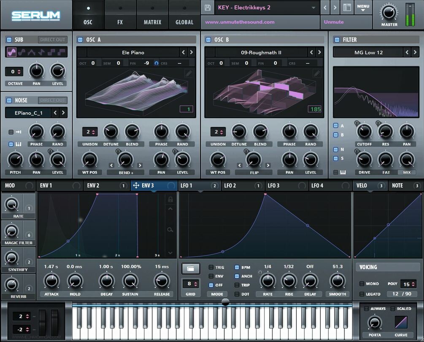
Task: Select the VELO tab
Action: (370, 185)
